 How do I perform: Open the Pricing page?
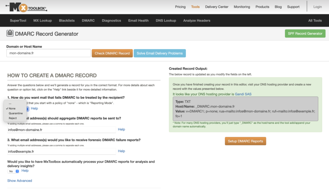click(180, 7)
